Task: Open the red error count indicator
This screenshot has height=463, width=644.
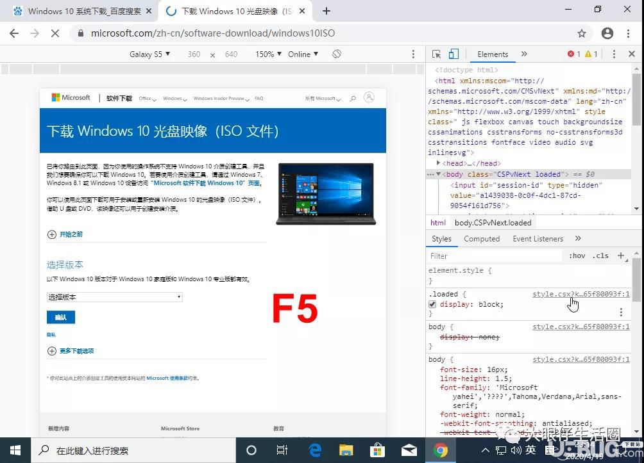Action: click(574, 54)
